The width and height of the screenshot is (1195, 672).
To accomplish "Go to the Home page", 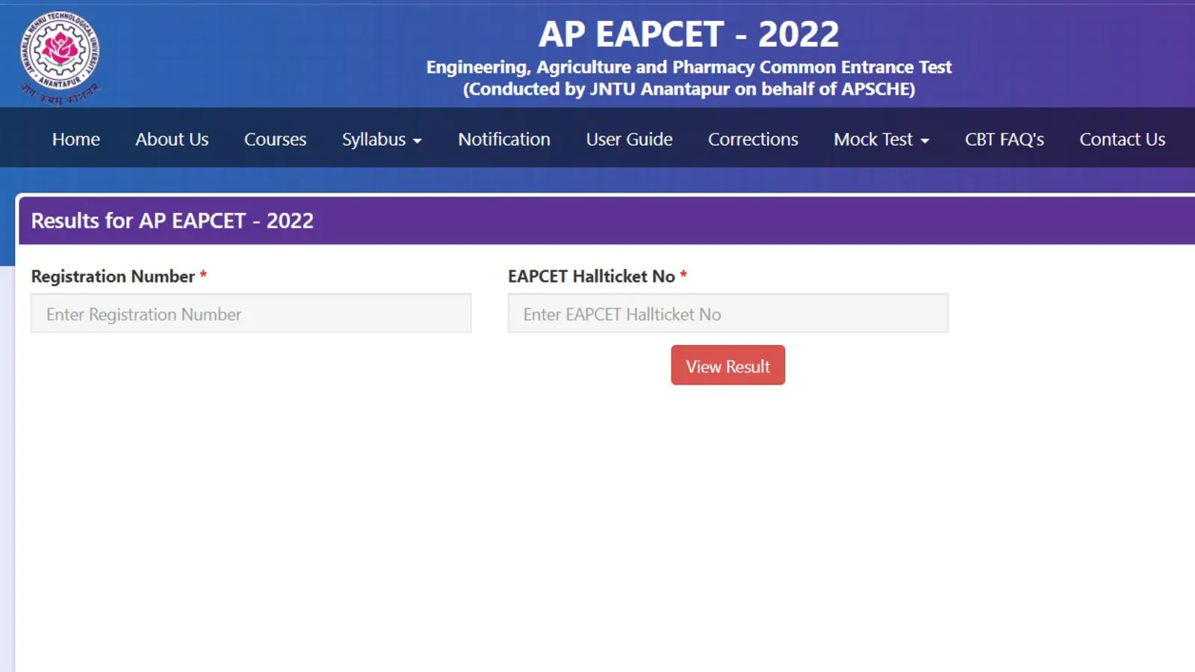I will 75,140.
